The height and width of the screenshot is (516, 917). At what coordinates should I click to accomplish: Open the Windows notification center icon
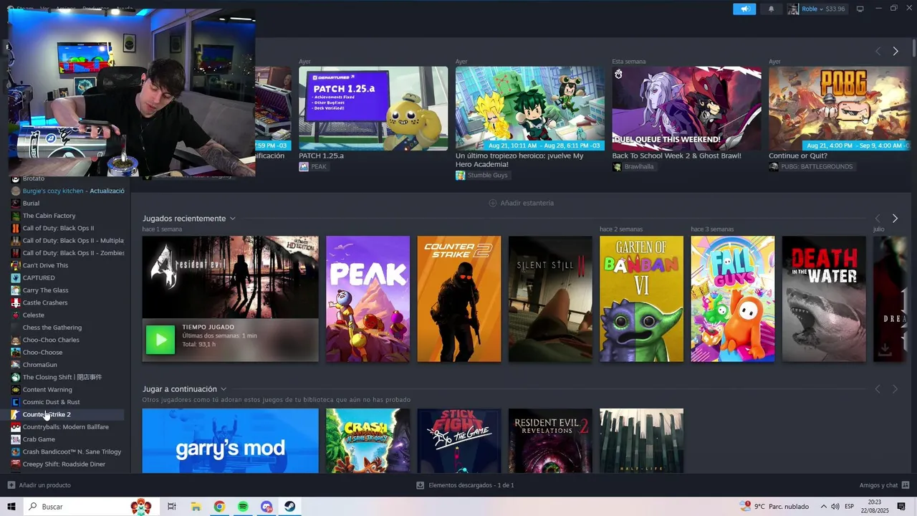point(901,507)
